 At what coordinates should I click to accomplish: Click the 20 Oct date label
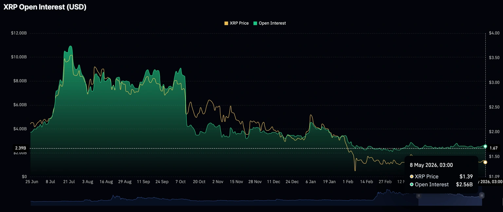point(199,182)
